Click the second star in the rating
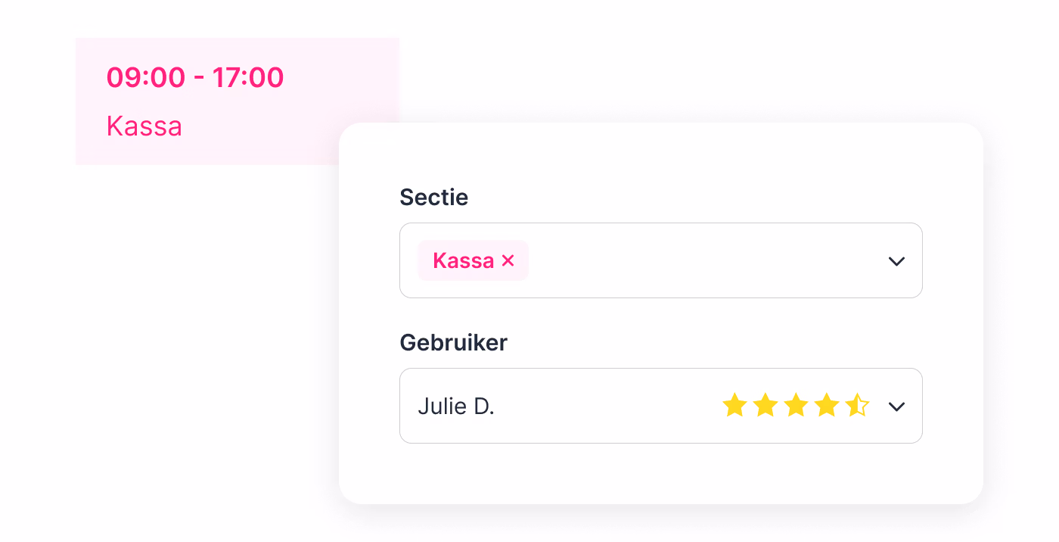 [x=766, y=406]
